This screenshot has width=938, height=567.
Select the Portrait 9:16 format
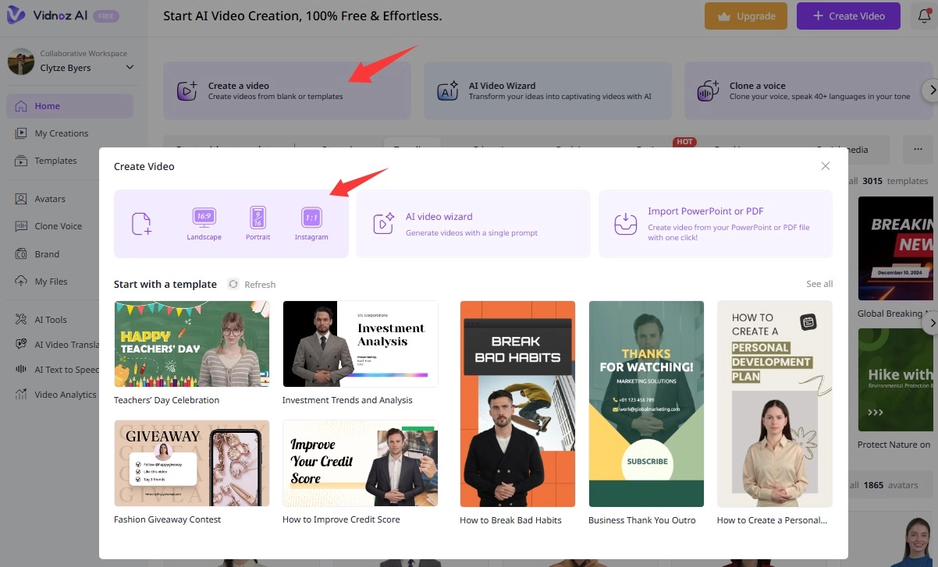coord(258,222)
